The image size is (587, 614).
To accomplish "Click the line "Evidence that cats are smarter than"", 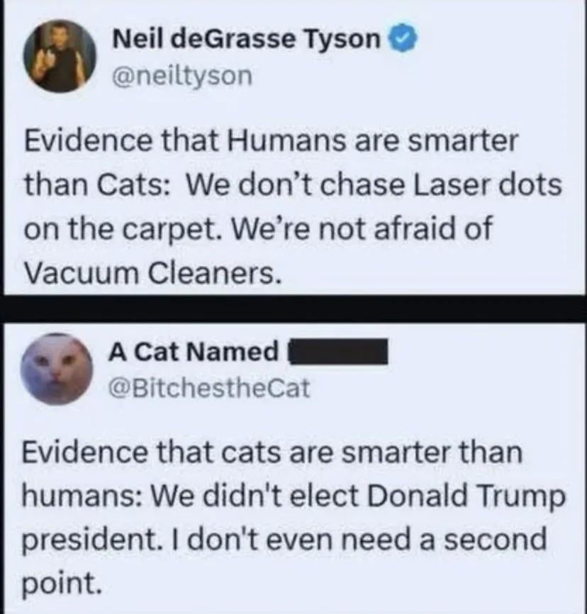I will 272,453.
